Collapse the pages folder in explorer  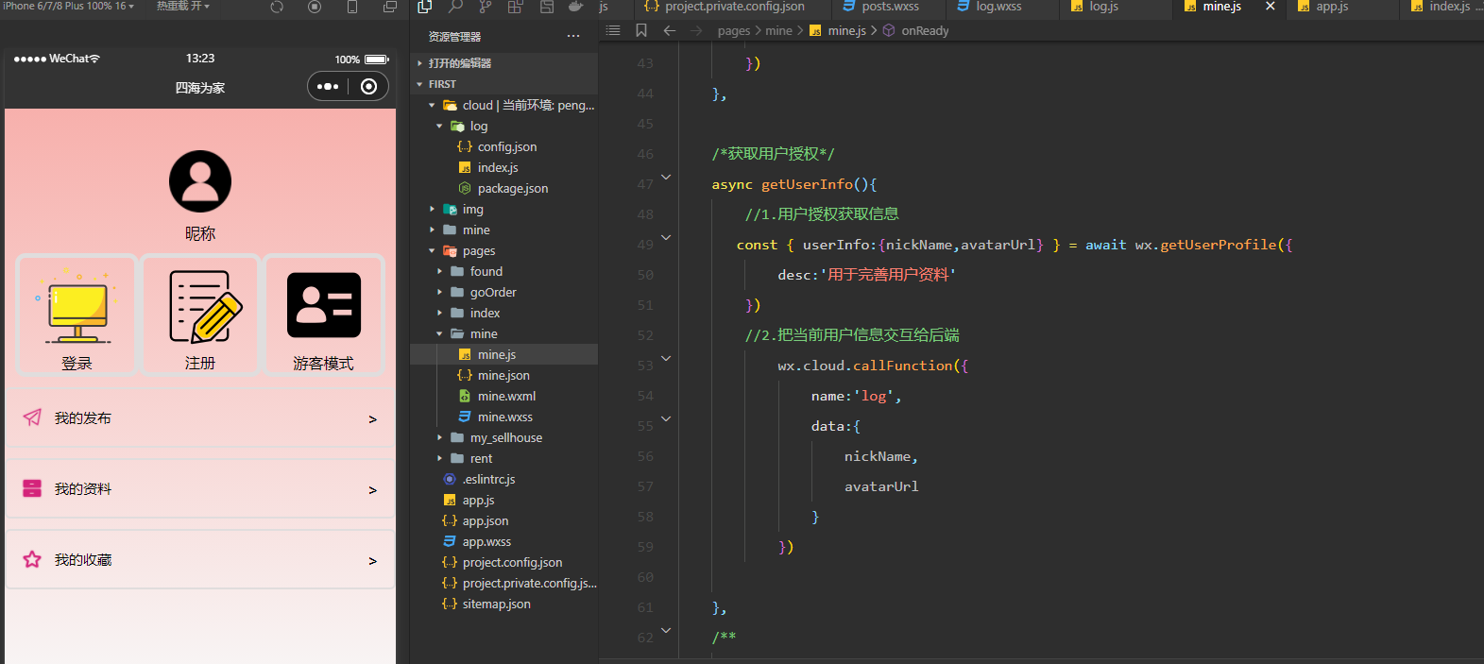(x=433, y=251)
